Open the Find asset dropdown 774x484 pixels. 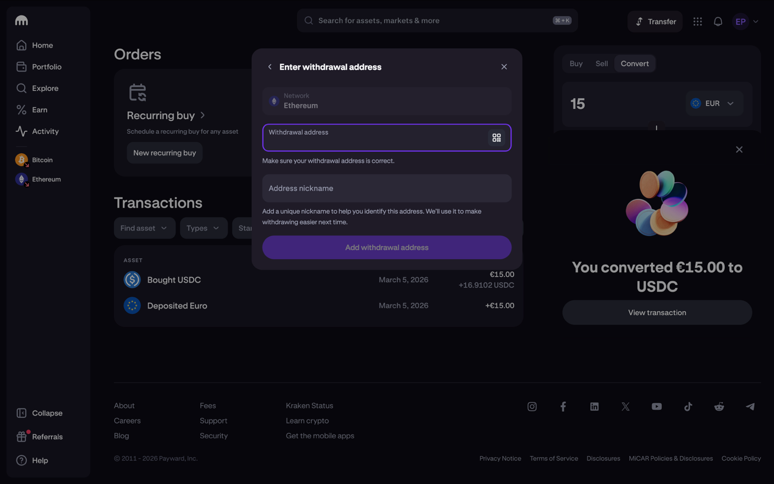[144, 228]
